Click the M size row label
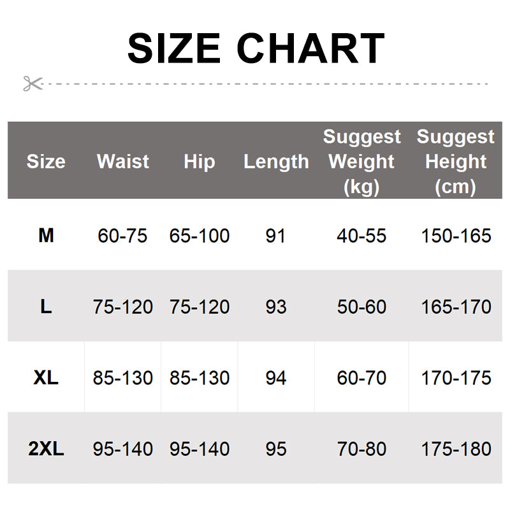Image resolution: width=510 pixels, height=510 pixels. (x=46, y=236)
